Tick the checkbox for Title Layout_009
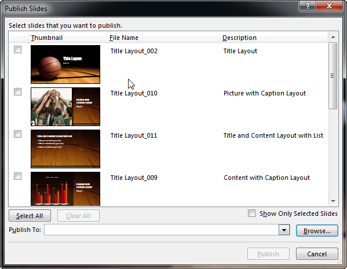The height and width of the screenshot is (269, 347). click(x=18, y=176)
